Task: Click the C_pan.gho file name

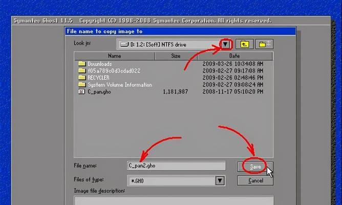Action: click(99, 92)
